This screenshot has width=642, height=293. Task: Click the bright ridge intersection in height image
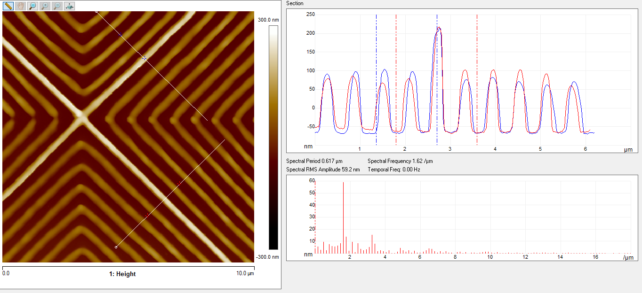point(81,114)
